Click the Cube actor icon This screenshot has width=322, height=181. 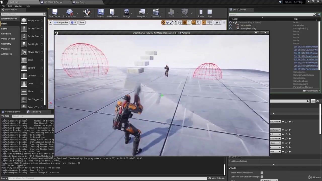tap(24, 60)
